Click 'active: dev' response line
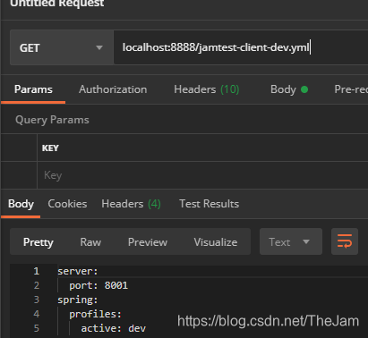 click(114, 328)
